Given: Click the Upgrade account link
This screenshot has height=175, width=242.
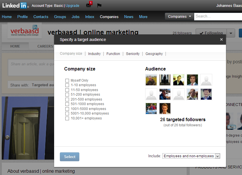Looking at the screenshot, I should 72,6.
